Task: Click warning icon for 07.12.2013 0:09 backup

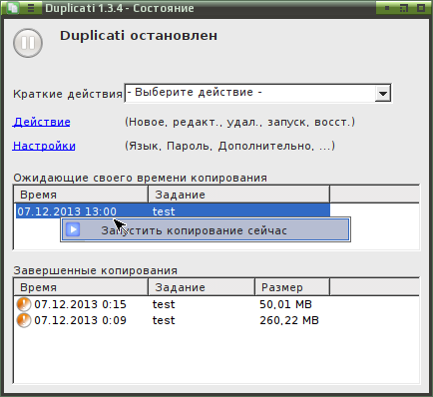Action: point(24,320)
